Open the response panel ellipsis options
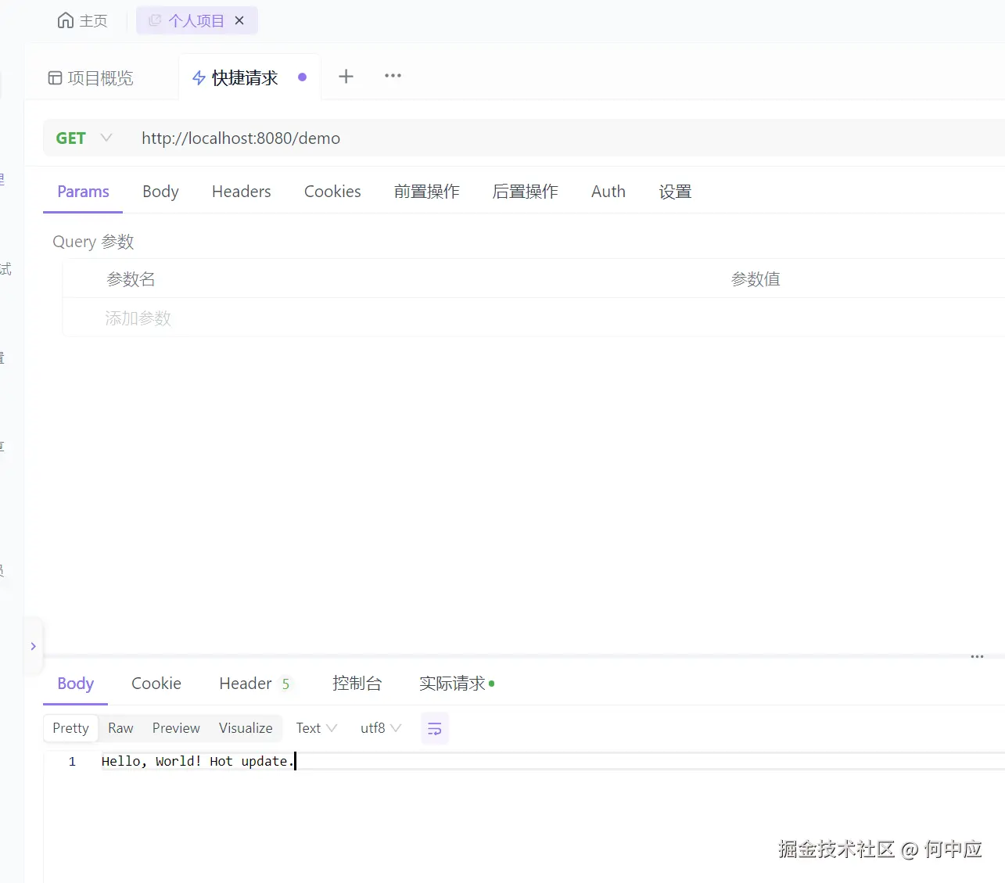 click(x=977, y=658)
